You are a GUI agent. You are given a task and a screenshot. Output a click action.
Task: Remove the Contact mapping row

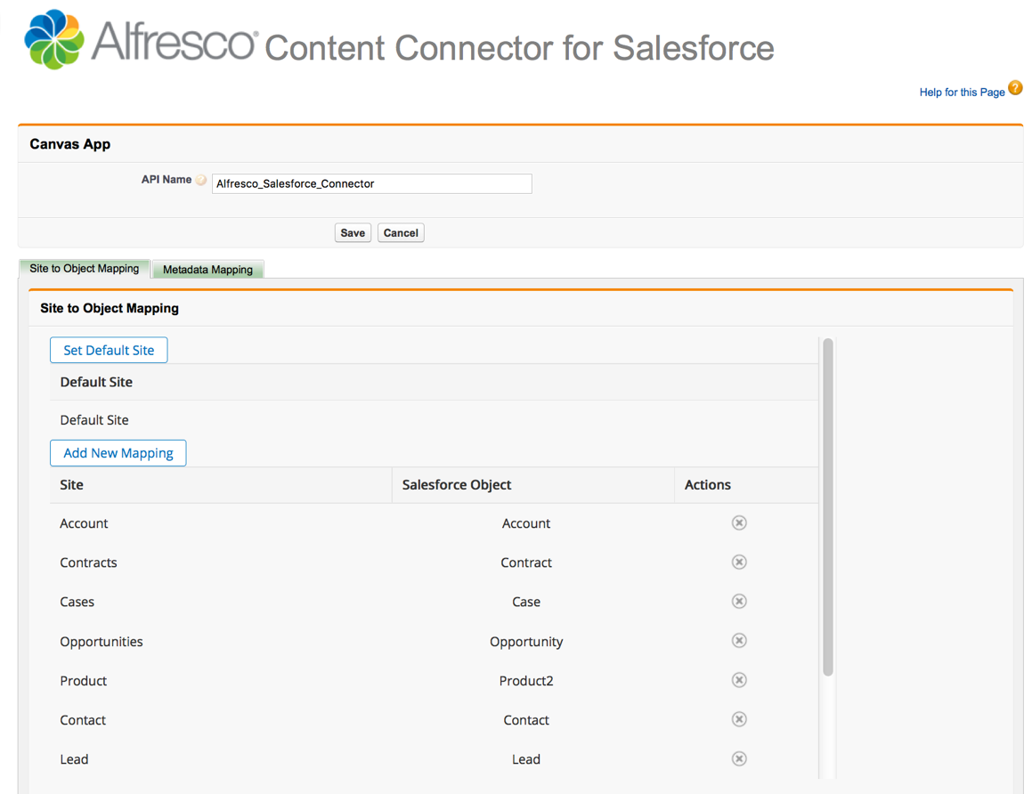click(x=738, y=719)
